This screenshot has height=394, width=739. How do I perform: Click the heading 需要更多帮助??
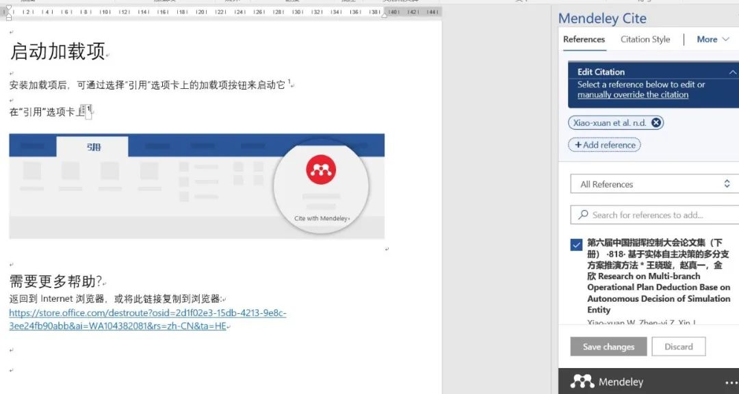tap(55, 281)
